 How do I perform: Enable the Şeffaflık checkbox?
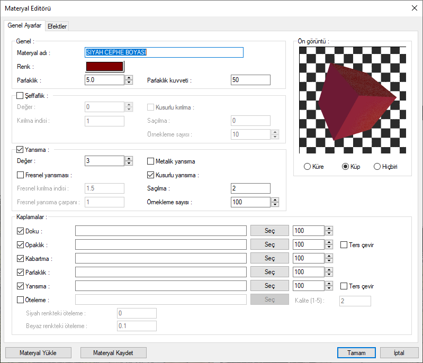tap(21, 96)
